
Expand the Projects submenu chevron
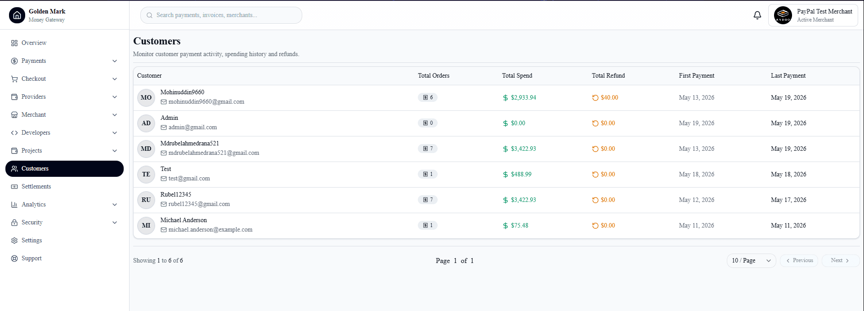click(x=115, y=151)
